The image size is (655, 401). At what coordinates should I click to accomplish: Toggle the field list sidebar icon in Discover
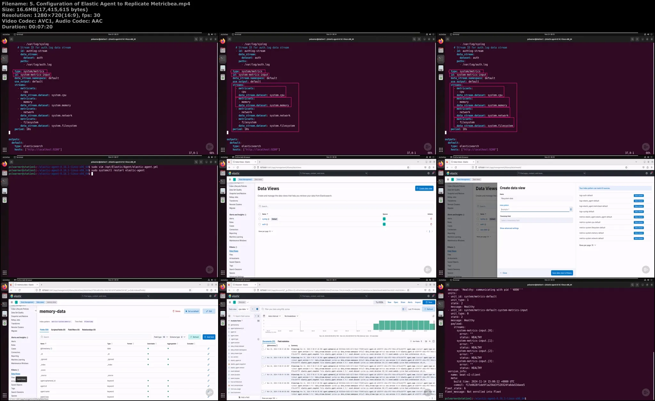(x=229, y=316)
